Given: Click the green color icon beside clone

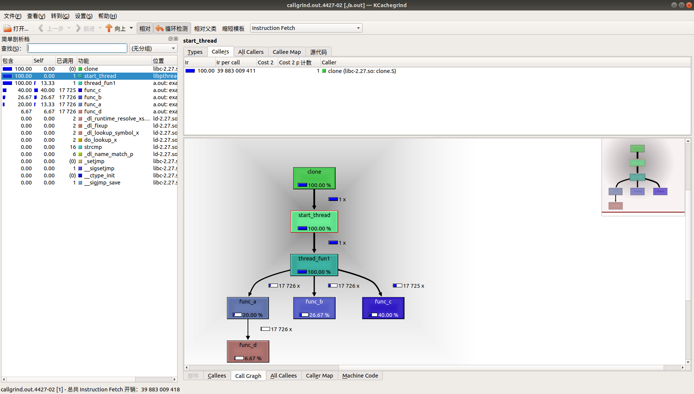Looking at the screenshot, I should (x=80, y=69).
